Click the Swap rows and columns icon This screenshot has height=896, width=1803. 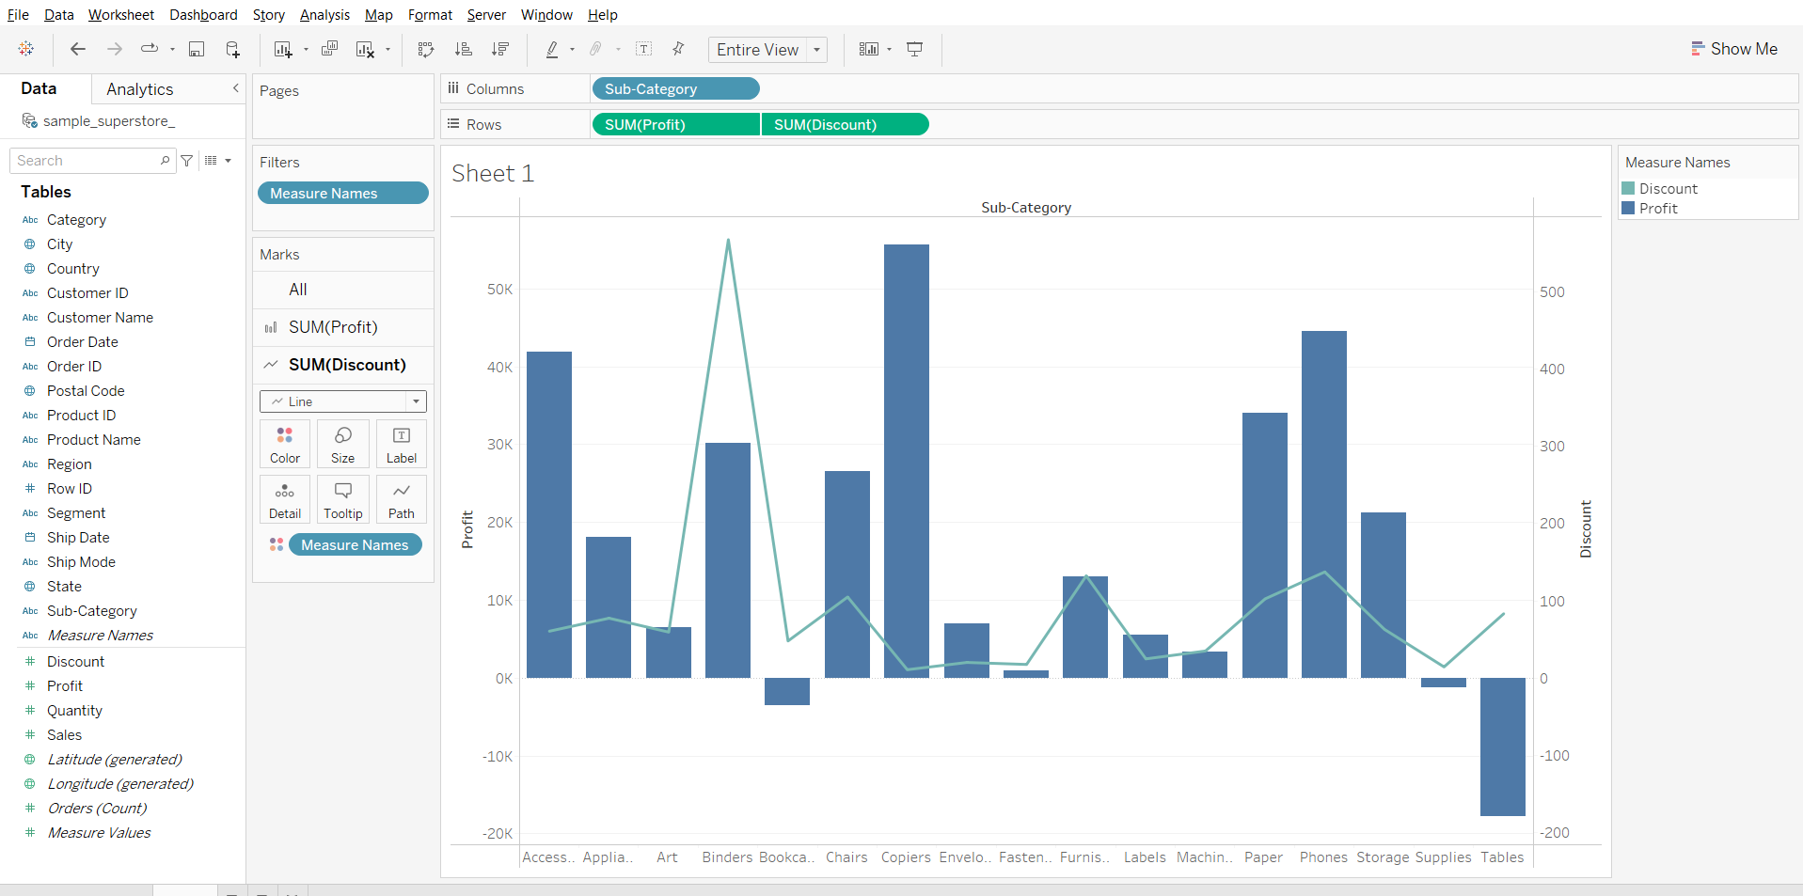pos(426,50)
